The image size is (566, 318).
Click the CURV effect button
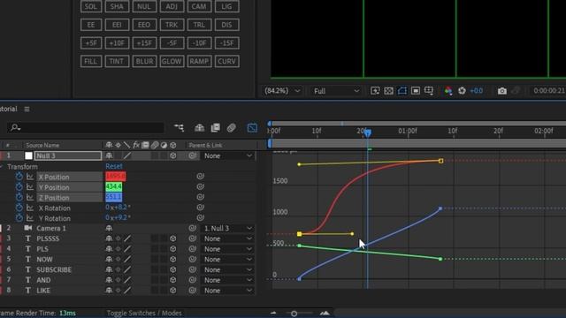coord(226,61)
